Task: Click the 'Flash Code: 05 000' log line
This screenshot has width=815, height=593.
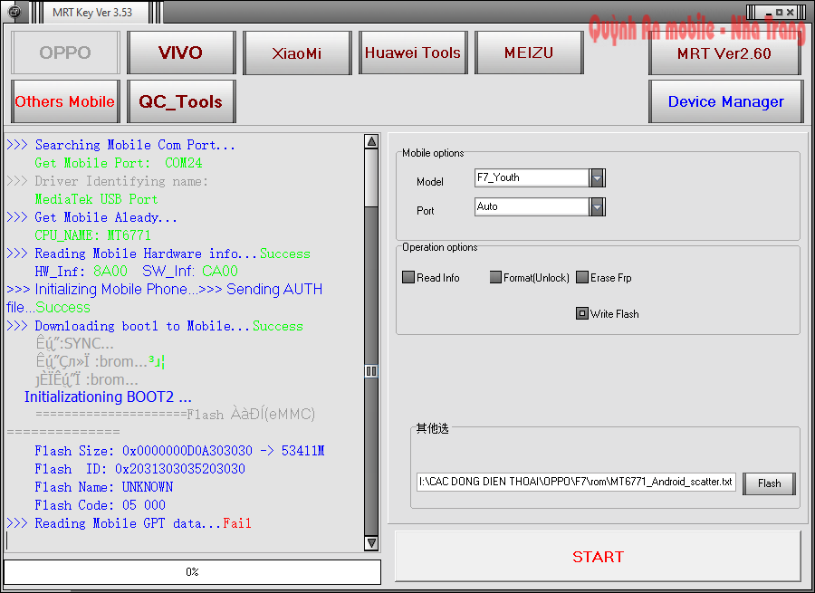Action: (x=101, y=504)
